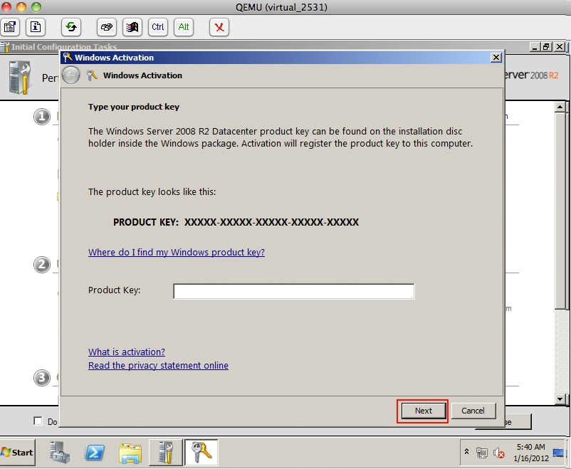Image resolution: width=571 pixels, height=469 pixels.
Task: Click the Next button
Action: (x=423, y=411)
